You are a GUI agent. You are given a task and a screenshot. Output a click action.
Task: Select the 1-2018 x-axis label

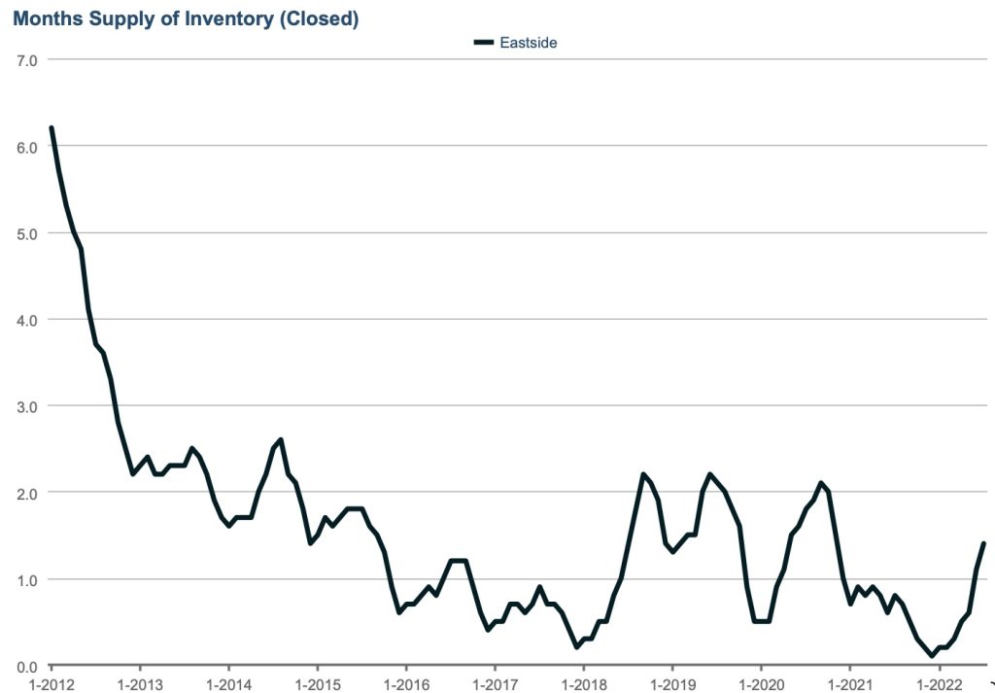tap(582, 682)
